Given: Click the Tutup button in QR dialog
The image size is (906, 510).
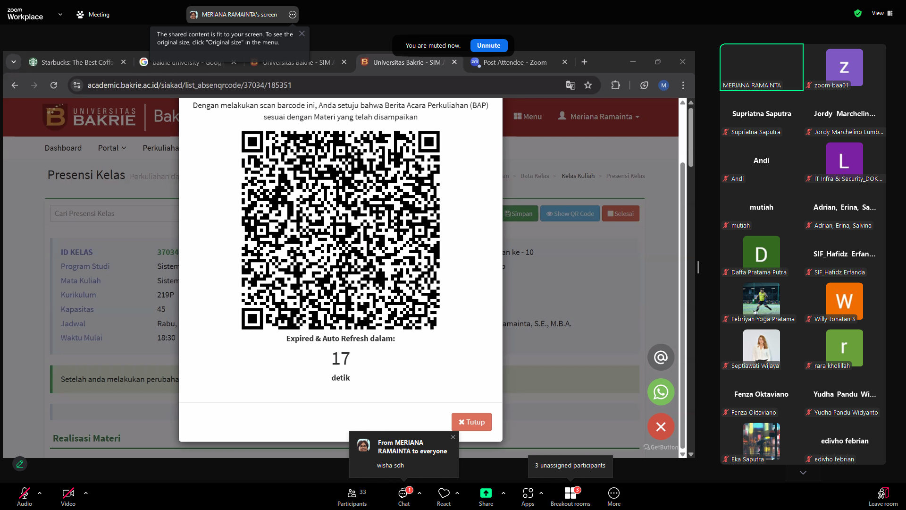Looking at the screenshot, I should [x=471, y=422].
